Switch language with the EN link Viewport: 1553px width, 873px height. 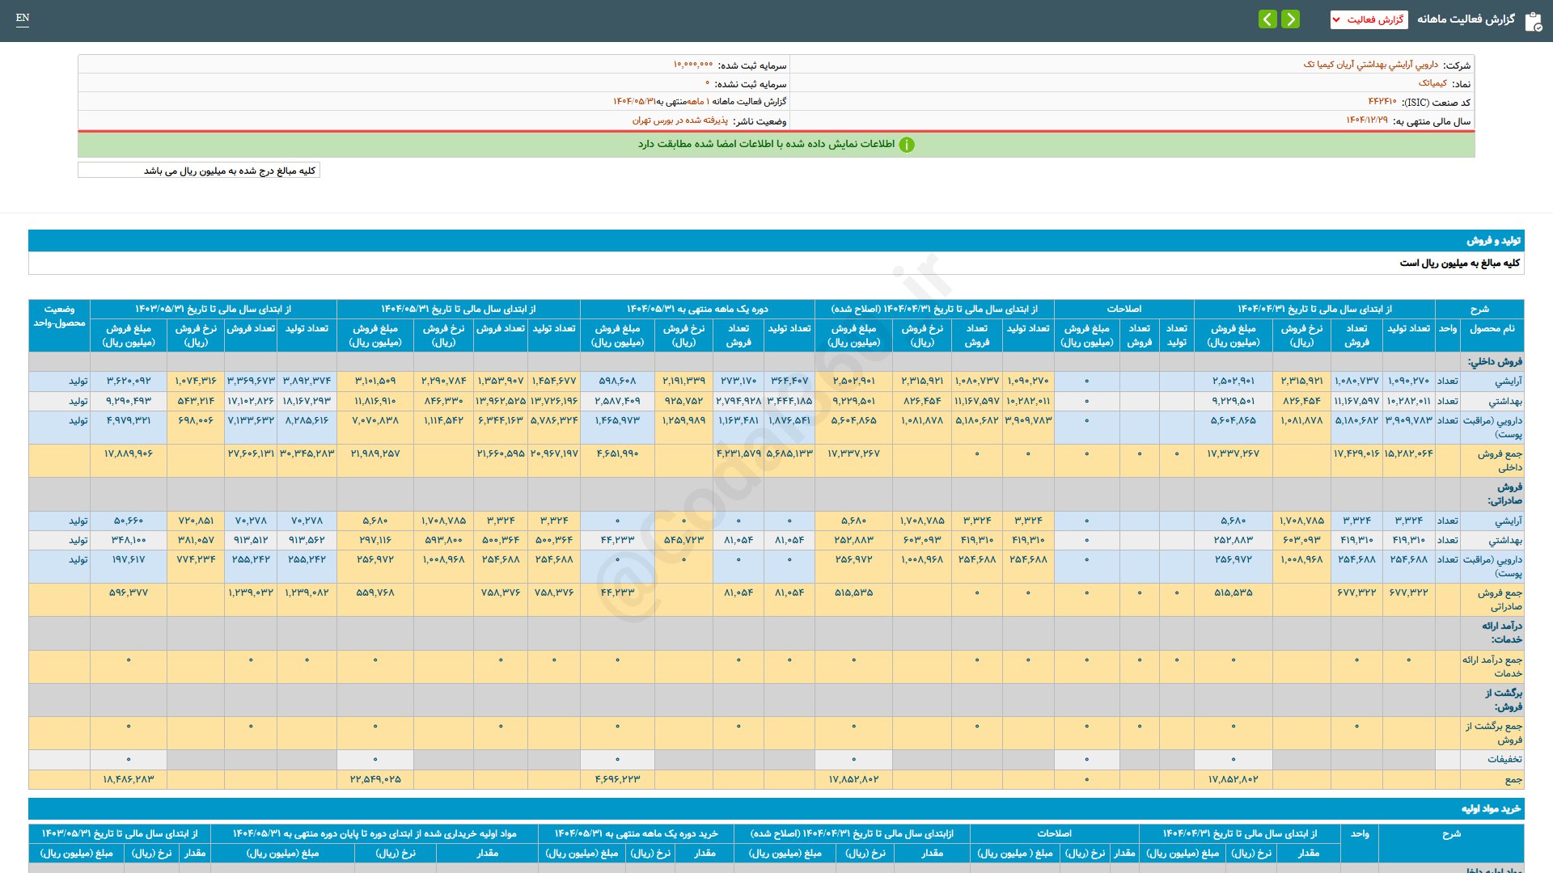click(x=23, y=18)
